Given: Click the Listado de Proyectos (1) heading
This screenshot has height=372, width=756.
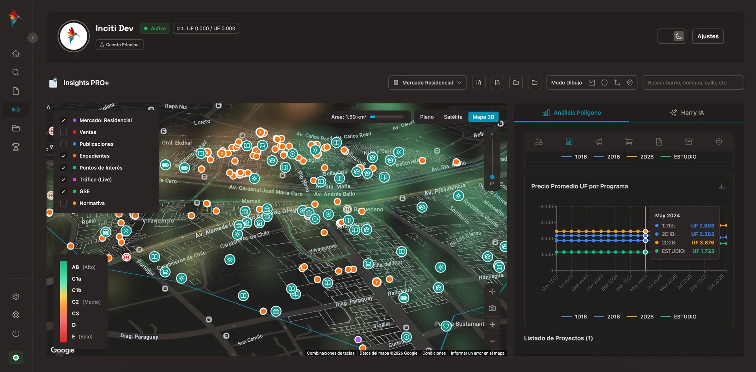Looking at the screenshot, I should click(x=558, y=338).
